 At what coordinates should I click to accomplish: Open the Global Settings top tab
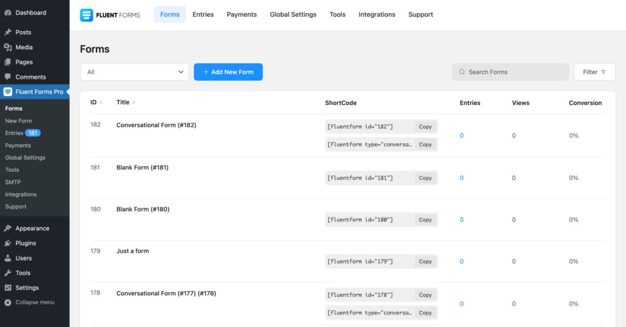(293, 15)
